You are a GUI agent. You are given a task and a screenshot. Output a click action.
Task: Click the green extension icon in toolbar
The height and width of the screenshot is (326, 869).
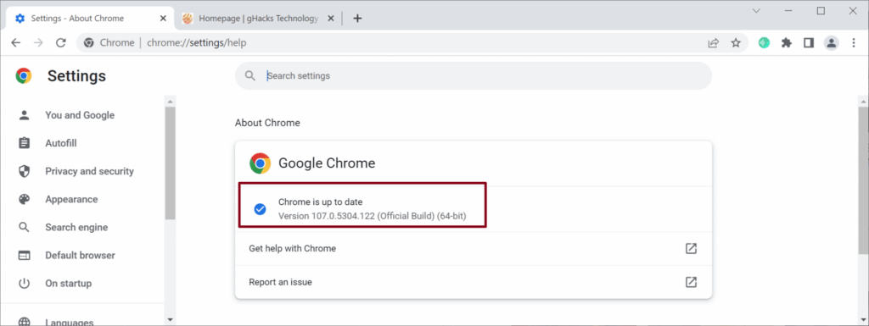coord(765,43)
